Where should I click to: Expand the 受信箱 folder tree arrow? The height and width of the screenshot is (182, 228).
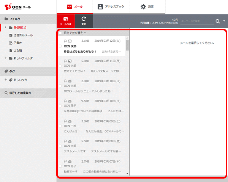point(6,27)
